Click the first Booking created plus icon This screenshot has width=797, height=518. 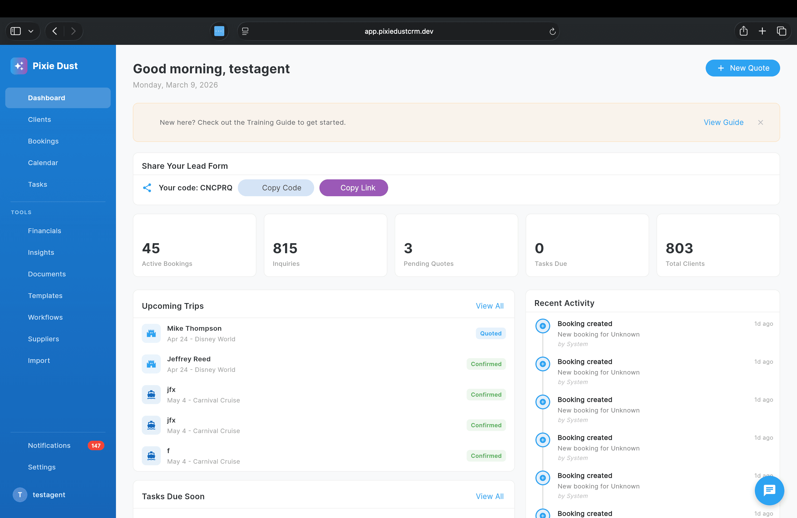click(x=543, y=326)
